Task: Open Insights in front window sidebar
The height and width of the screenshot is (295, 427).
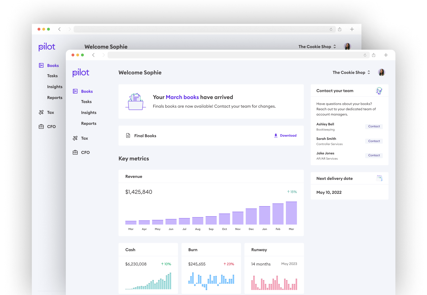Action: (89, 112)
